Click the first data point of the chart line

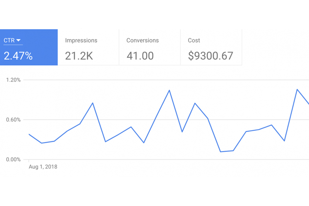point(29,134)
